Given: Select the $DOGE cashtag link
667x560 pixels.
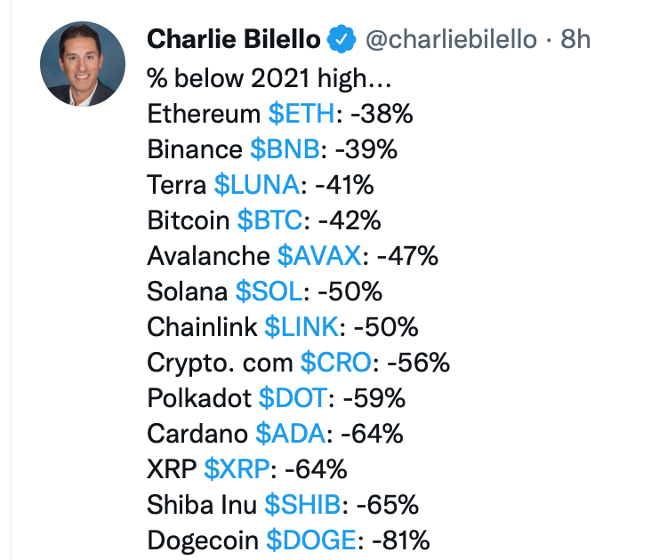Looking at the screenshot, I should 311,540.
